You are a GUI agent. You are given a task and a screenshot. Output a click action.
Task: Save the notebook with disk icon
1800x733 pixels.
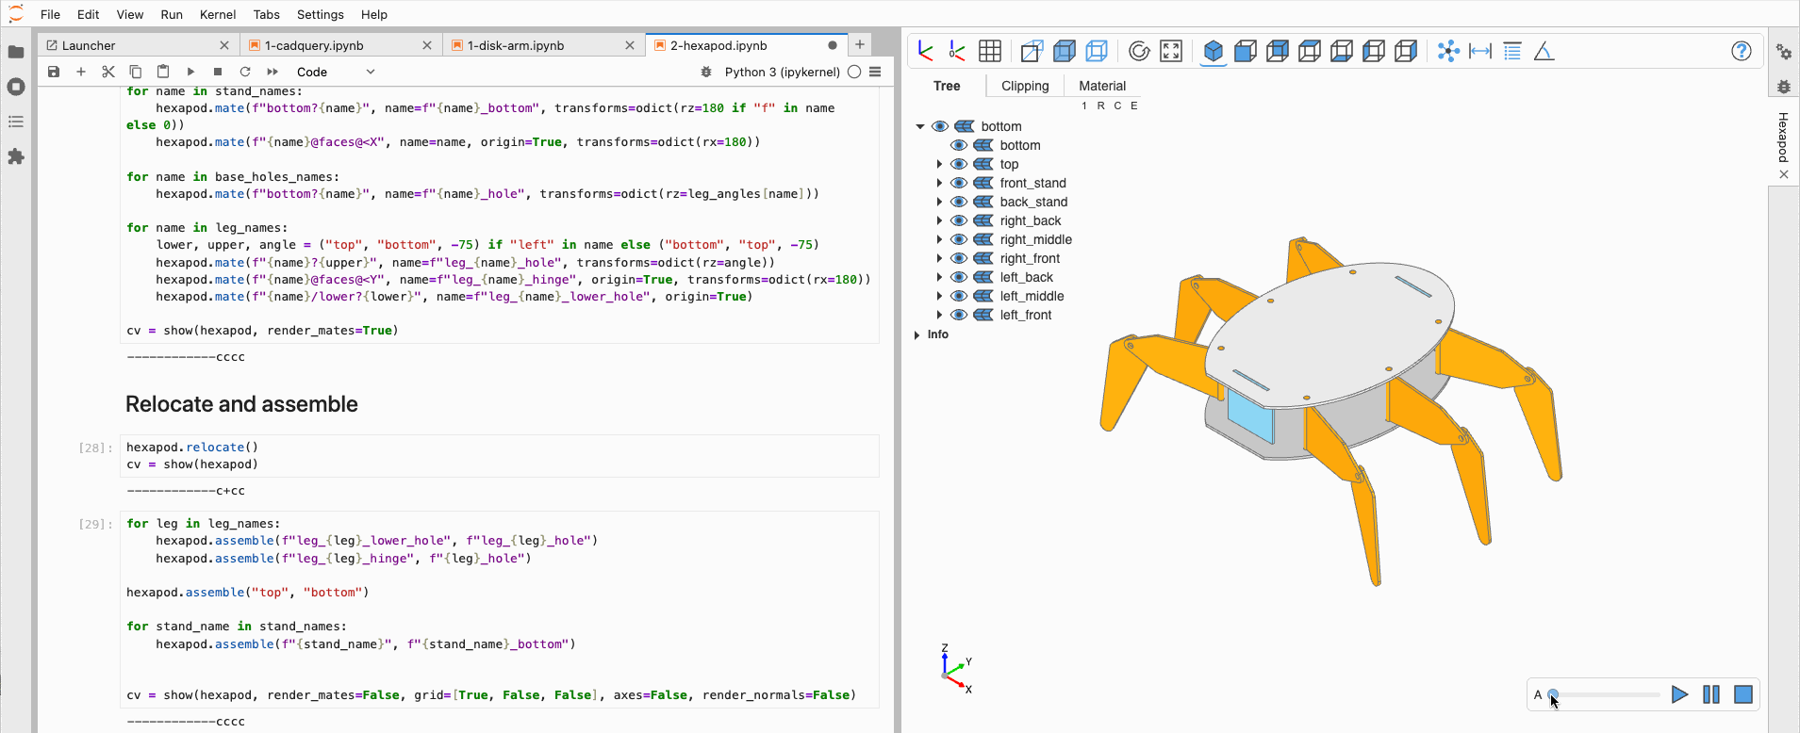(x=54, y=72)
